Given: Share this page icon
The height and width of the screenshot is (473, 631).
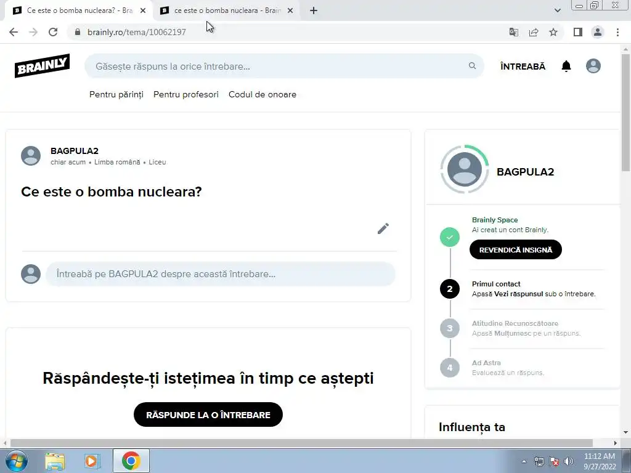Looking at the screenshot, I should click(x=534, y=32).
